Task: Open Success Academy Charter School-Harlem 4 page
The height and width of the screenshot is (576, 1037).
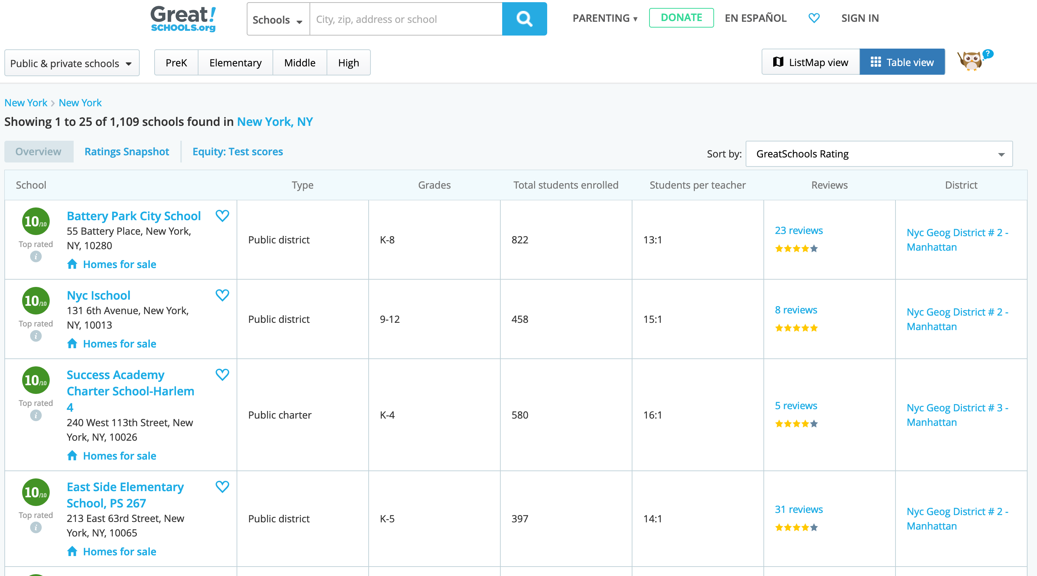Action: click(130, 391)
